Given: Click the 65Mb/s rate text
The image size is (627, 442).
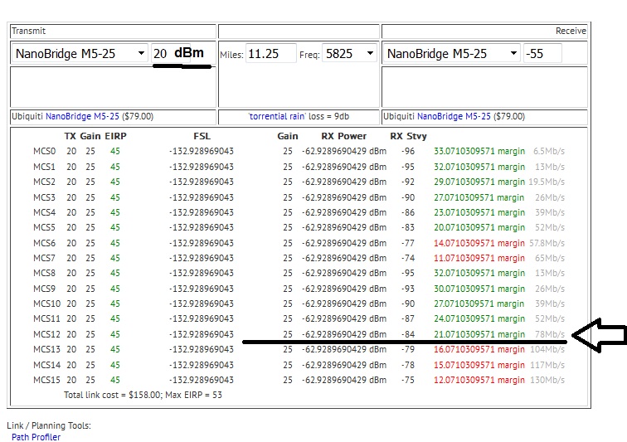Looking at the screenshot, I should (550, 258).
